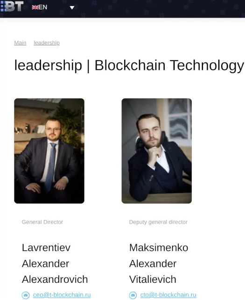This screenshot has height=300, width=245.
Task: Open the leadership breadcrumb link
Action: (x=47, y=43)
